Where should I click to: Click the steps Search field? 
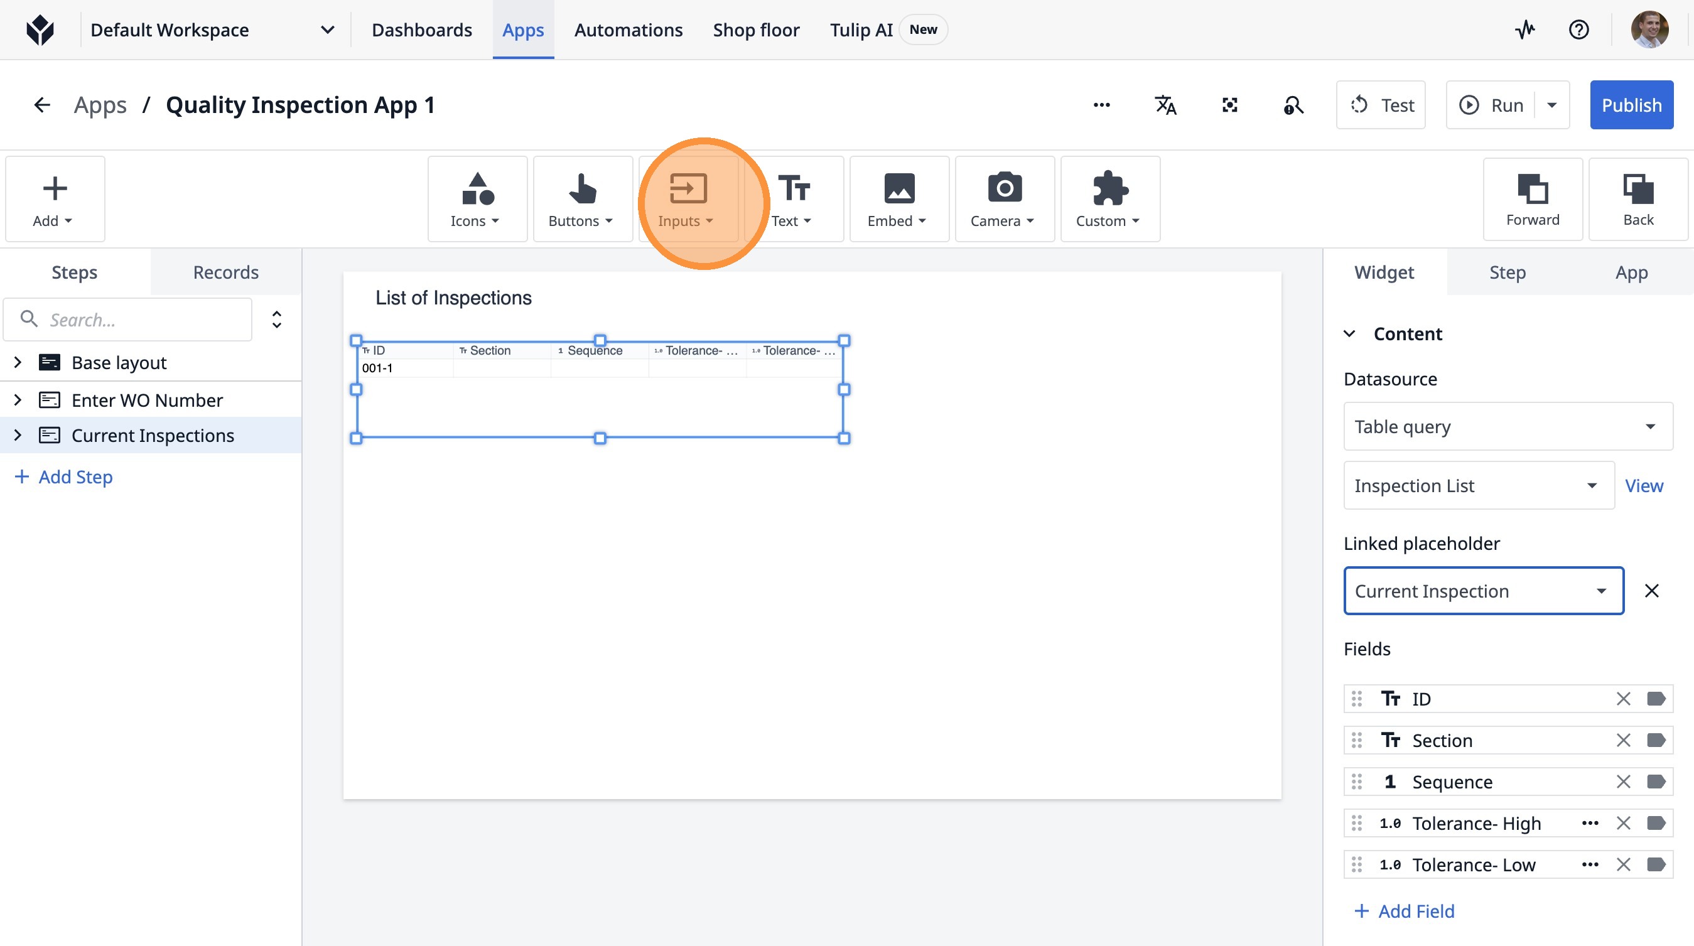coord(138,320)
